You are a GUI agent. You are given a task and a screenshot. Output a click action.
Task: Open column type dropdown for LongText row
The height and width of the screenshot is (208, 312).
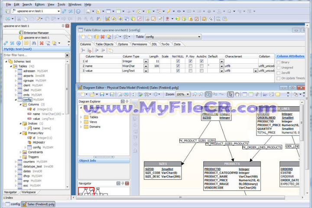point(146,71)
